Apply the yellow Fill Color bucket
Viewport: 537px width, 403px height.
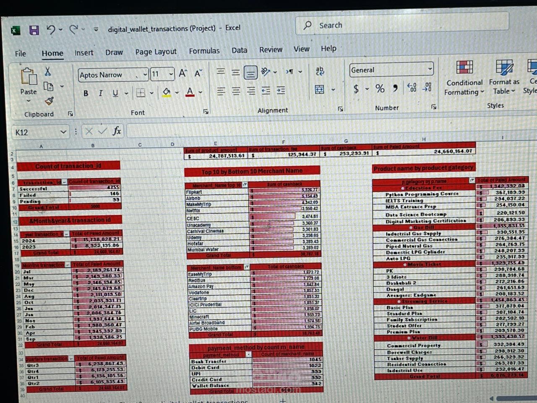pos(167,92)
